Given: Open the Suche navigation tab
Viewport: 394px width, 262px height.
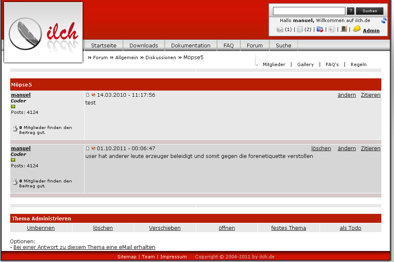Looking at the screenshot, I should click(283, 45).
